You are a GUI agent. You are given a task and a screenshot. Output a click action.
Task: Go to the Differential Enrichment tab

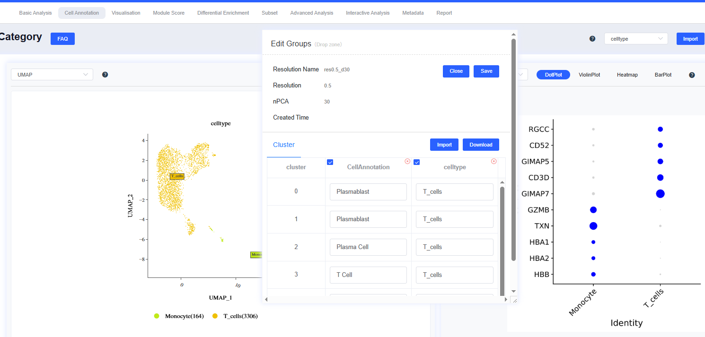point(223,13)
